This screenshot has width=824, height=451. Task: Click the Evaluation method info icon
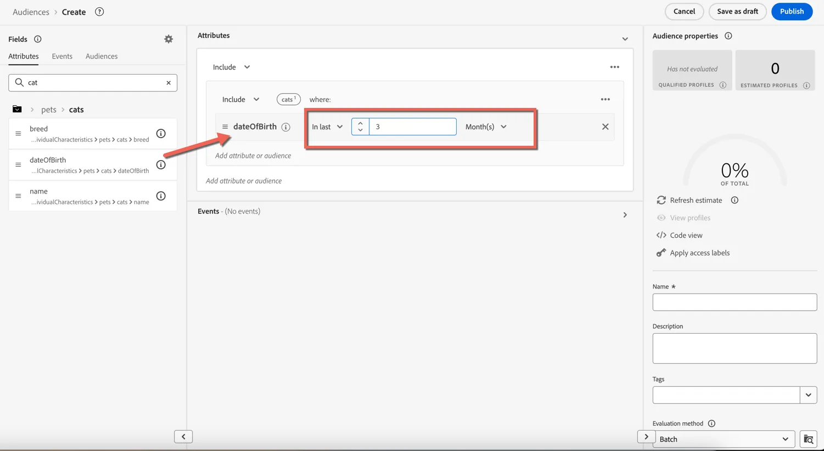point(711,424)
